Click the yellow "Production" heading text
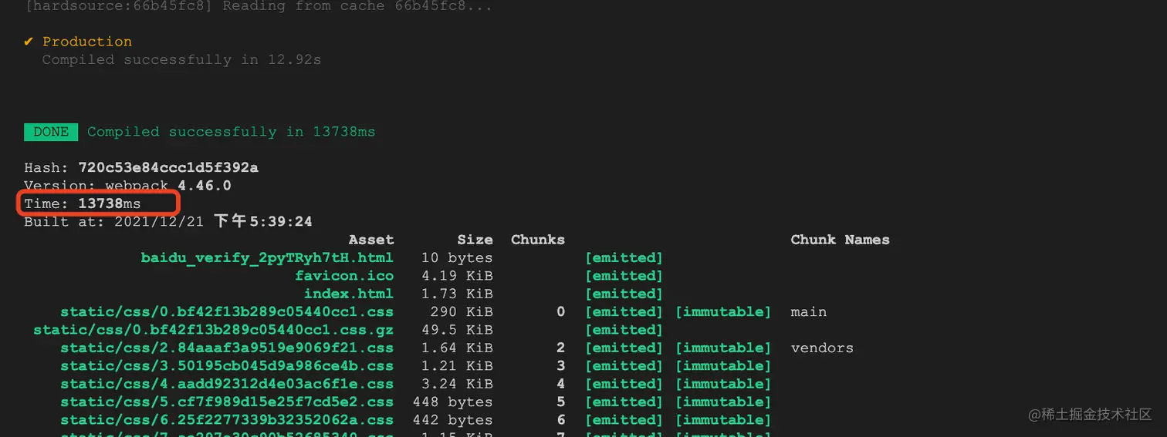The image size is (1167, 437). [x=87, y=42]
